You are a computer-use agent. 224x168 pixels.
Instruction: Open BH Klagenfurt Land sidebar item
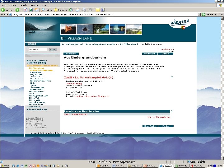point(39,96)
